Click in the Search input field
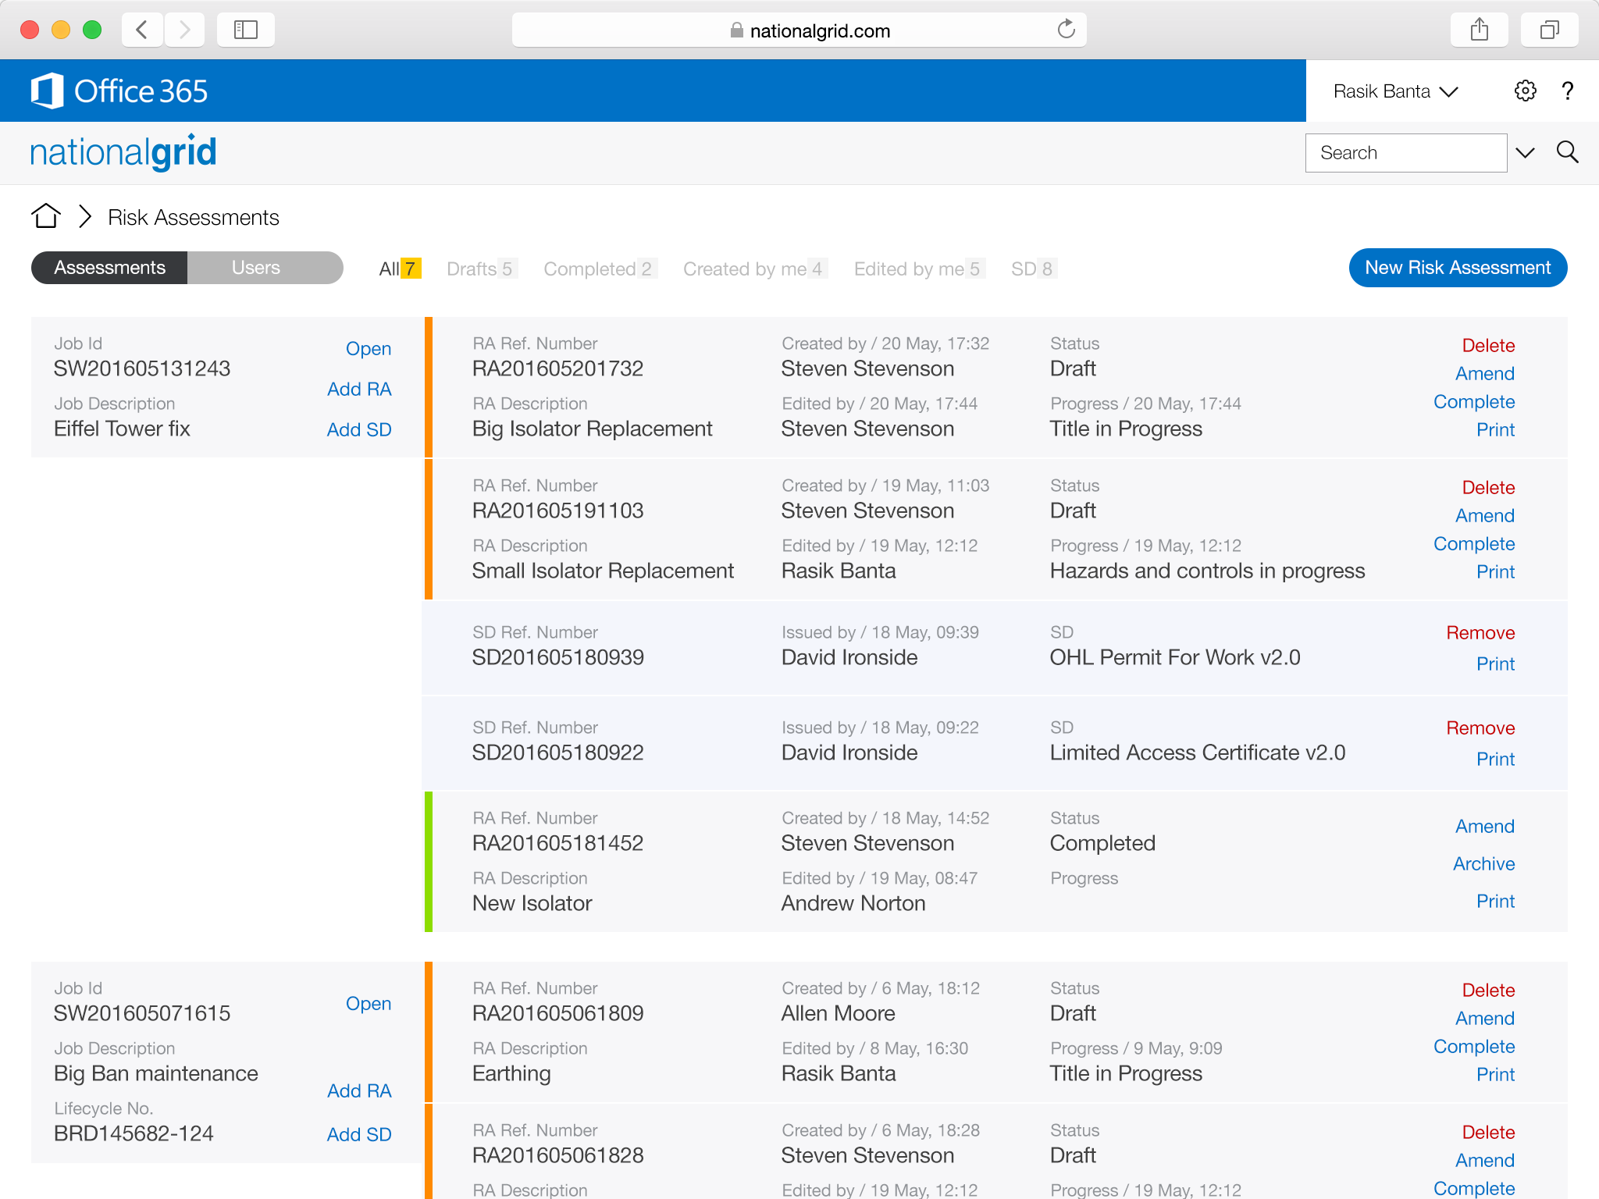This screenshot has height=1199, width=1599. (1405, 153)
